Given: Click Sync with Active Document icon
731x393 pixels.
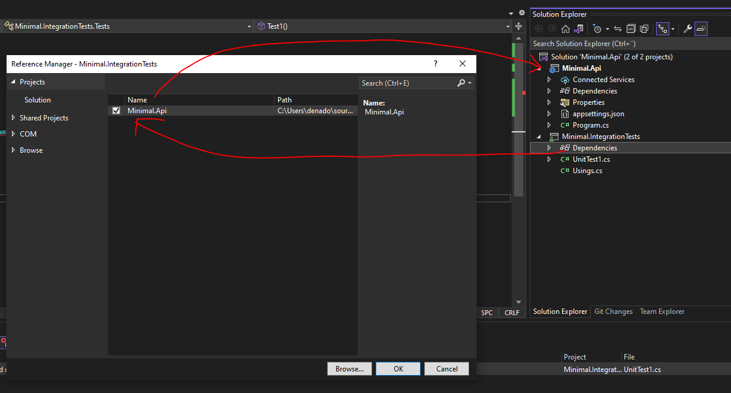Looking at the screenshot, I should [x=618, y=29].
